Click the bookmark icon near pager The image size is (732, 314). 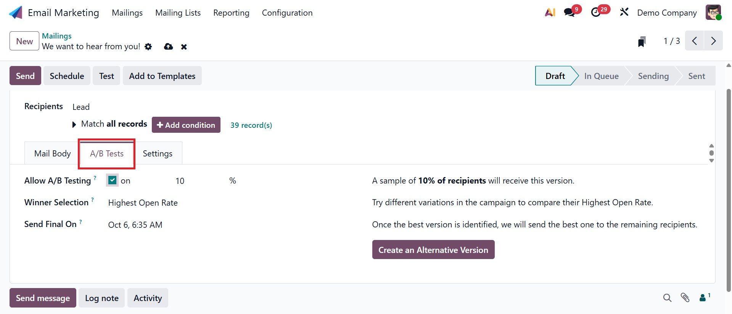point(642,41)
